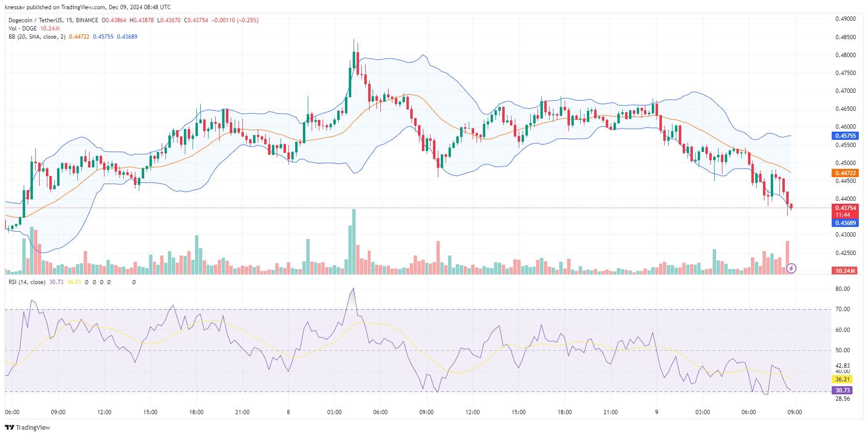
Task: Click the 0.43000 price axis label
Action: tap(845, 235)
